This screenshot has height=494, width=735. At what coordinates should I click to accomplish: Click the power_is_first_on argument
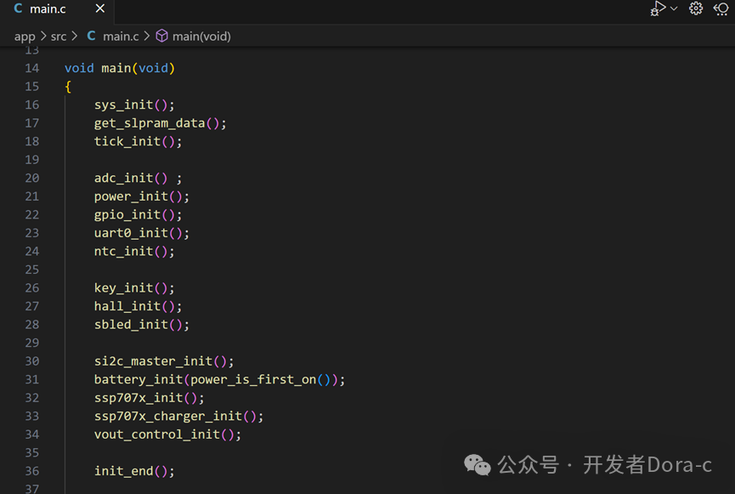pos(253,379)
